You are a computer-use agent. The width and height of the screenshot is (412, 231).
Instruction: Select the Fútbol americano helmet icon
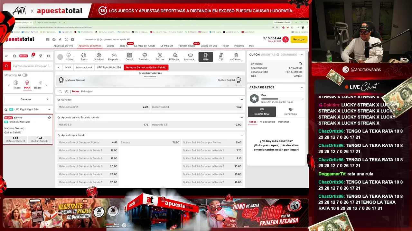click(x=175, y=57)
